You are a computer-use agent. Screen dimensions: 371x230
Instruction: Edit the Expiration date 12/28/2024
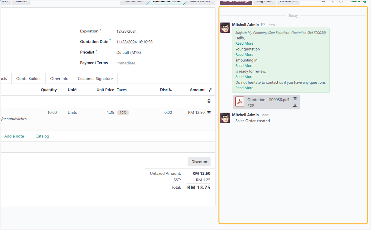pyautogui.click(x=126, y=31)
